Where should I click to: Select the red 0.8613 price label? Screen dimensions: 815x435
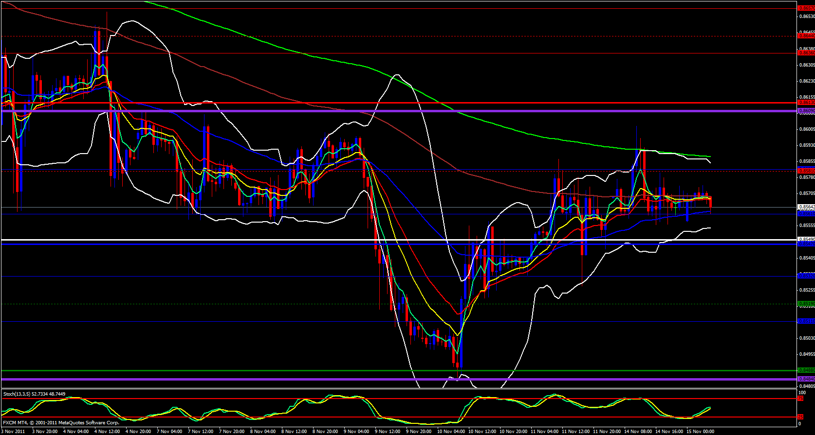click(806, 103)
